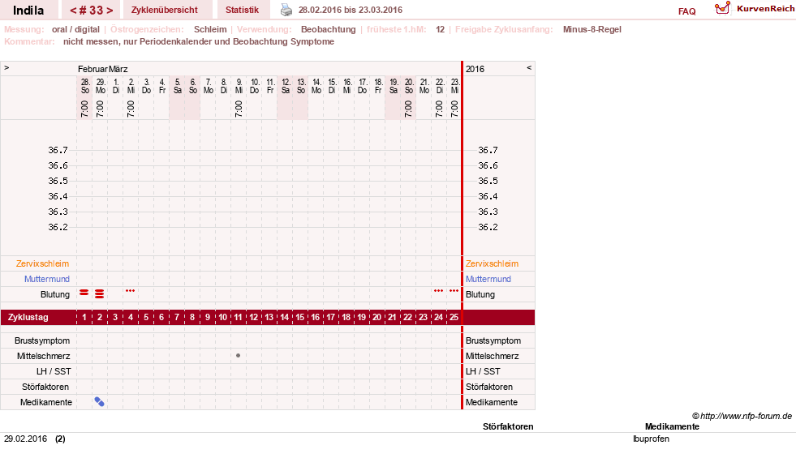Click the left Störfaktoren row label
This screenshot has height=458, width=796.
point(45,387)
